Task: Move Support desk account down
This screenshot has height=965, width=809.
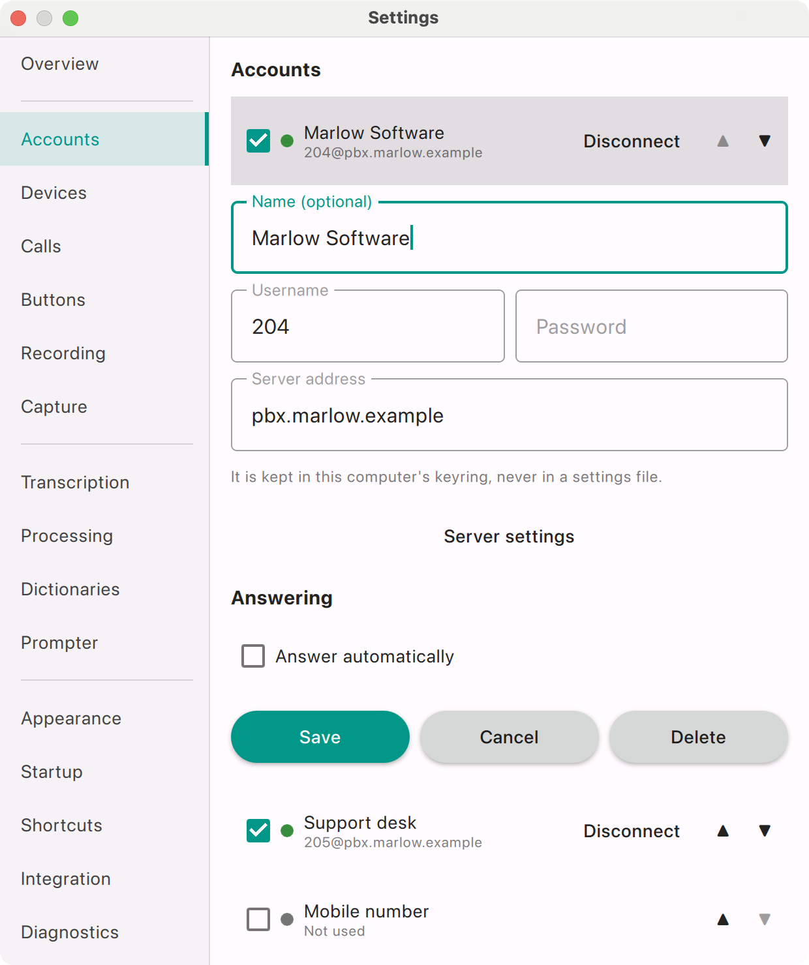Action: coord(765,831)
